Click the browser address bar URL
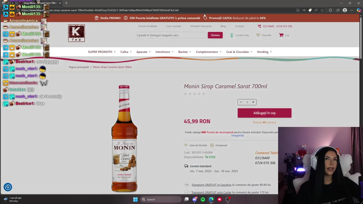Viewport: 363px width, 204px height. 100,10
